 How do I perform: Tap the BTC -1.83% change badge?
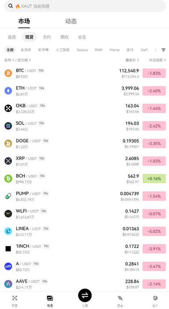pyautogui.click(x=154, y=73)
